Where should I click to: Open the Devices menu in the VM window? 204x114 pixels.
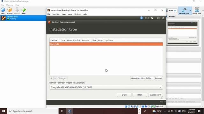click(x=77, y=14)
